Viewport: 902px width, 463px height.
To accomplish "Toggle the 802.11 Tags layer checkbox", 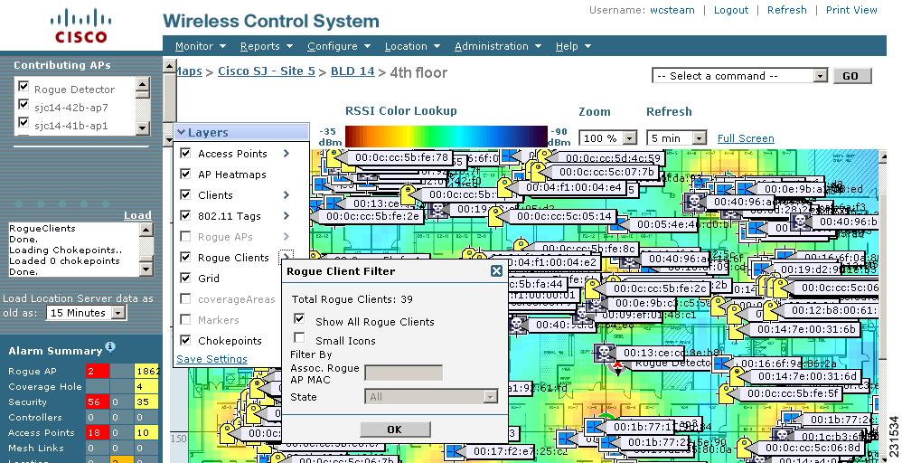I will pyautogui.click(x=185, y=215).
